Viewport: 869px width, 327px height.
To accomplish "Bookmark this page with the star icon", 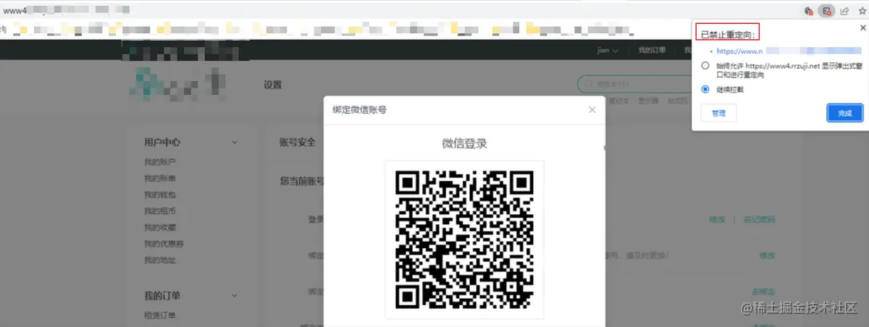I will point(862,11).
